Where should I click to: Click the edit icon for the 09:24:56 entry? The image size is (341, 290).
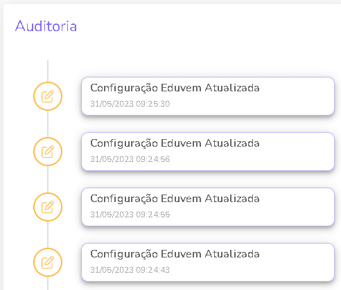48,152
